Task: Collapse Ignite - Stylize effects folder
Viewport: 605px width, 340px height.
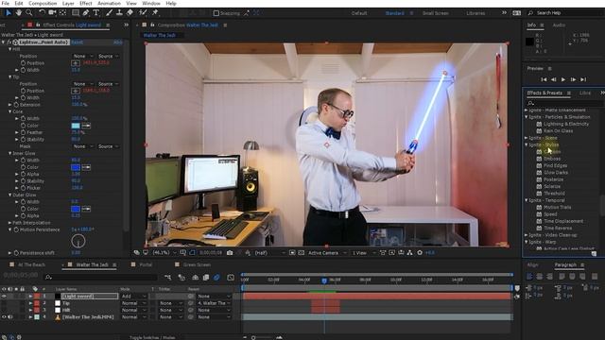Action: pyautogui.click(x=526, y=144)
